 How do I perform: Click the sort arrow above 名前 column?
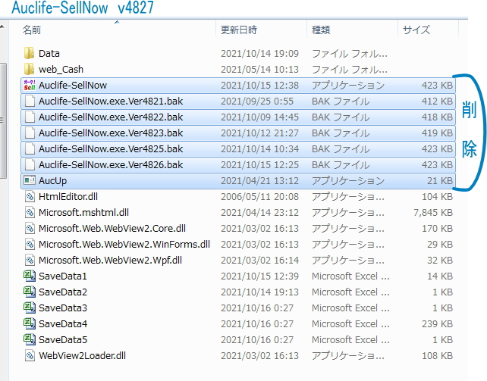pyautogui.click(x=117, y=22)
